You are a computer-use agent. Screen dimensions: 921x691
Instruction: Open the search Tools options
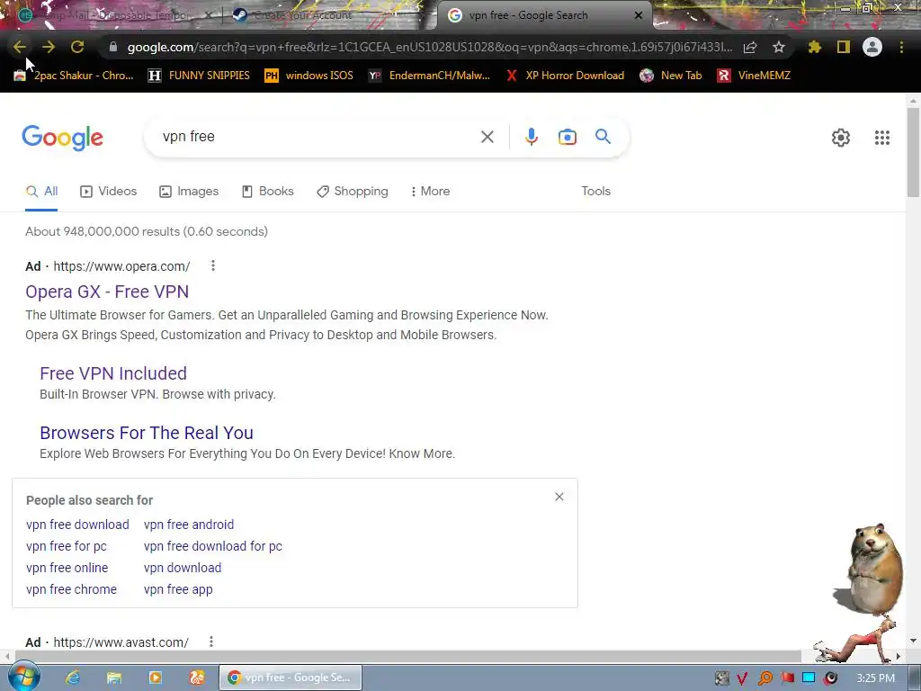point(595,192)
